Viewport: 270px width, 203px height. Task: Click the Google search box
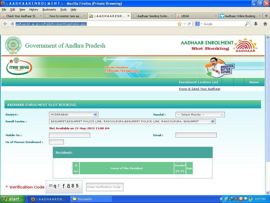point(224,24)
